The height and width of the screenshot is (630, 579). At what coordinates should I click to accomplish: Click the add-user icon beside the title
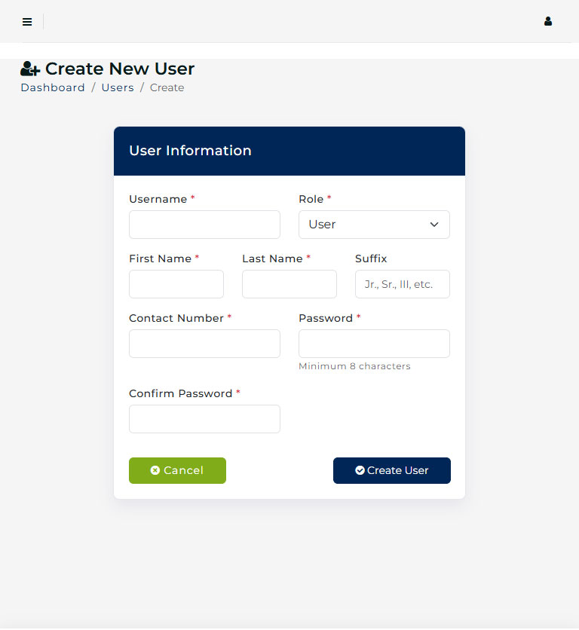(30, 69)
